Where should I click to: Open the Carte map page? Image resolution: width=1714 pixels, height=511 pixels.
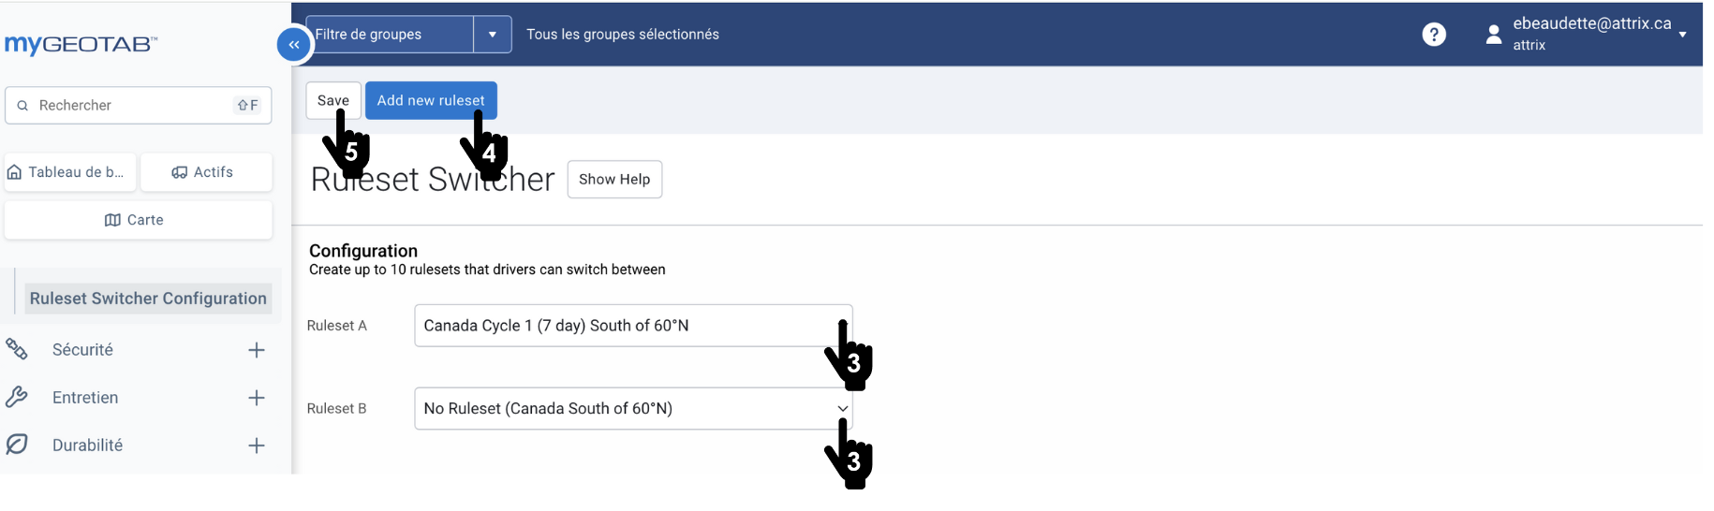click(x=139, y=220)
